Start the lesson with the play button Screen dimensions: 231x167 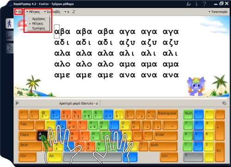(17, 103)
